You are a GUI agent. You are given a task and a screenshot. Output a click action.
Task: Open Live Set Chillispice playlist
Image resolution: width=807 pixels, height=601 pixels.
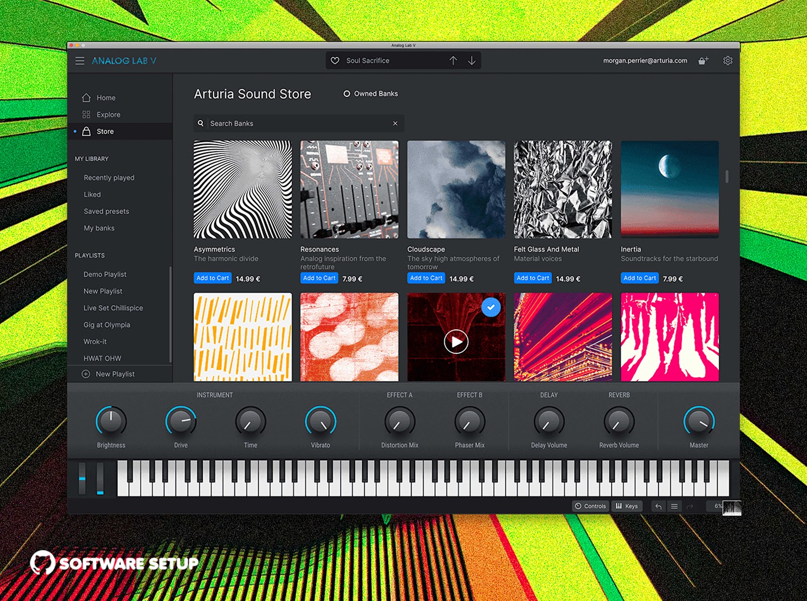pyautogui.click(x=113, y=308)
